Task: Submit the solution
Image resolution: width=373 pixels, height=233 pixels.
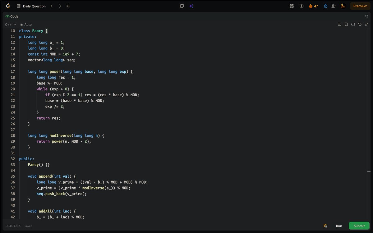Action: pos(359,226)
